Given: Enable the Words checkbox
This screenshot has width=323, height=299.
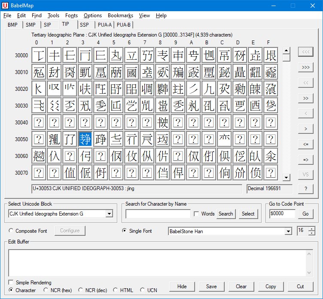Looking at the screenshot, I should 196,214.
